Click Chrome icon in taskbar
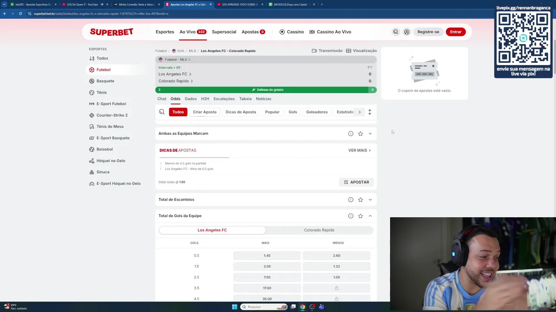This screenshot has width=556, height=312. (302, 307)
